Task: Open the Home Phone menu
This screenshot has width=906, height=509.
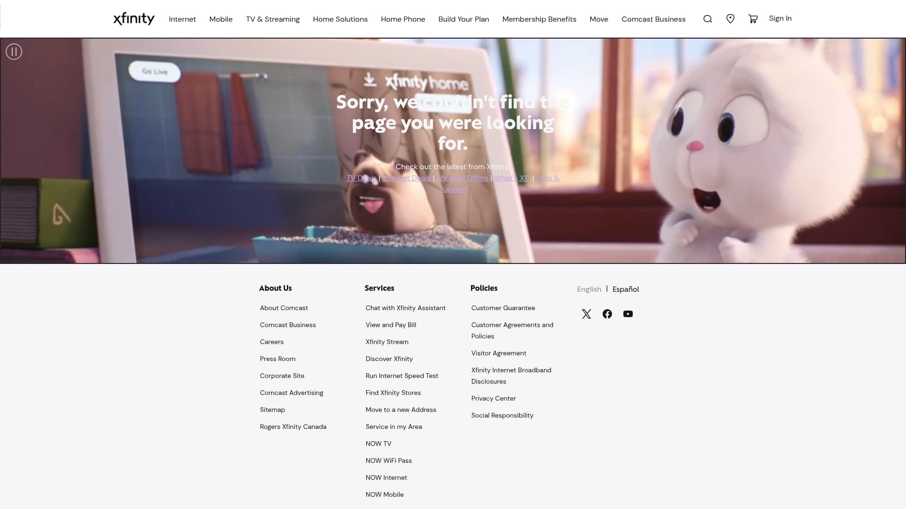Action: point(403,19)
